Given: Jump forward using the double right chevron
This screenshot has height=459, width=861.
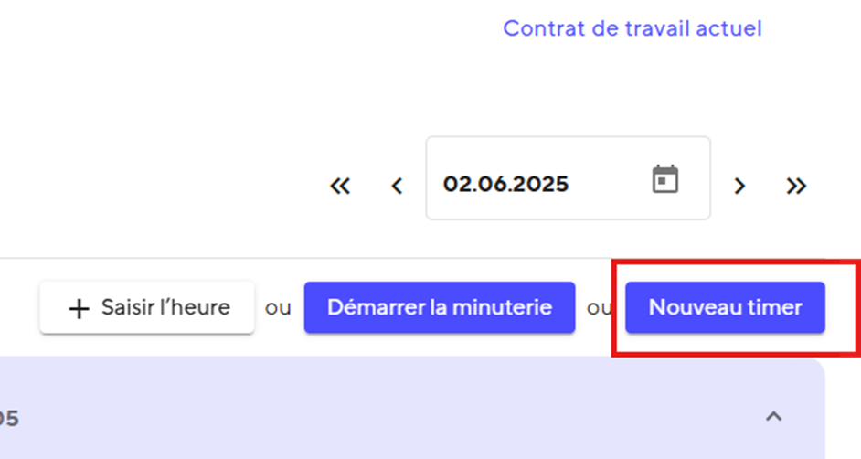Looking at the screenshot, I should click(x=796, y=186).
